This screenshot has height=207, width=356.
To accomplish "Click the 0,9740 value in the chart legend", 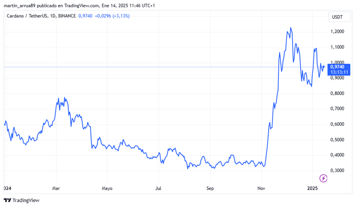I will click(x=85, y=16).
